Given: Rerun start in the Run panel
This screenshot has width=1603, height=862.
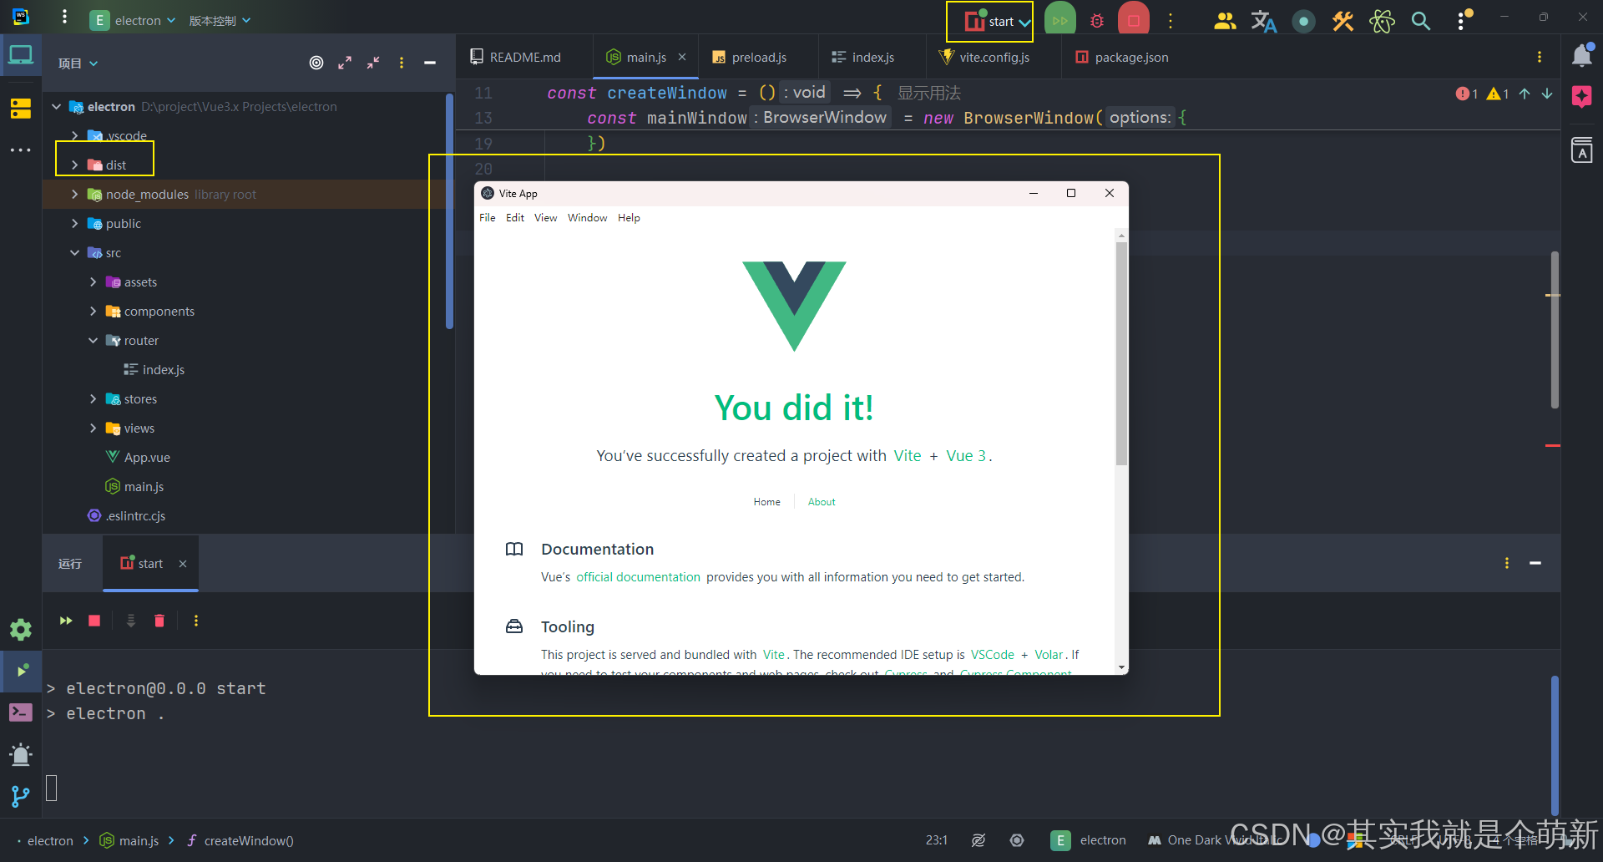Looking at the screenshot, I should click(x=66, y=621).
